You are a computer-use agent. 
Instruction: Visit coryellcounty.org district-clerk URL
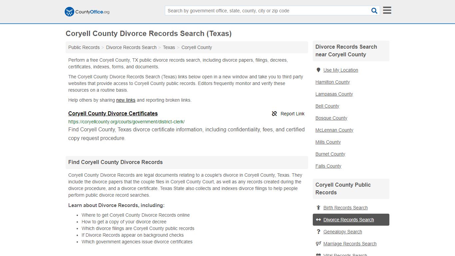pos(126,122)
